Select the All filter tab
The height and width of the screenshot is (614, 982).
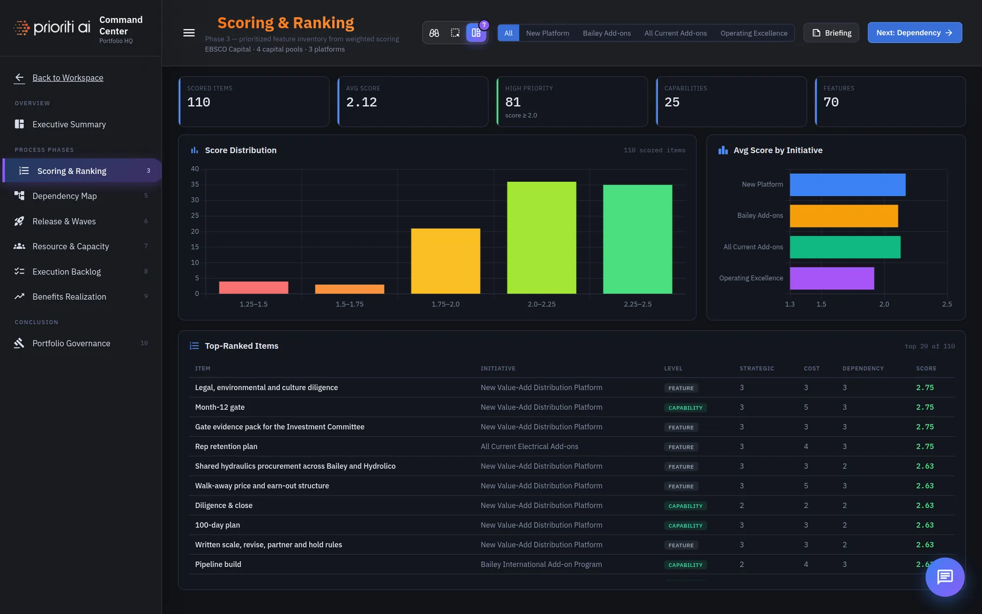point(508,33)
